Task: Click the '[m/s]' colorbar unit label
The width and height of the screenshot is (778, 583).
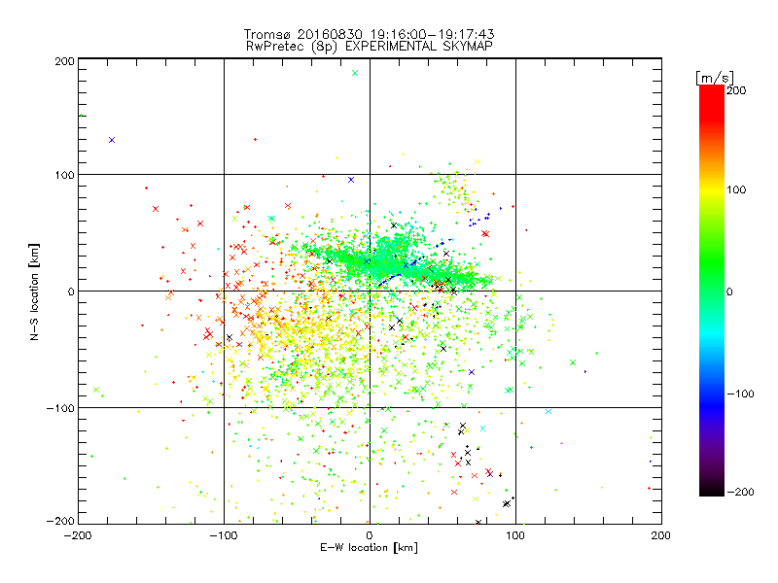Action: 714,78
